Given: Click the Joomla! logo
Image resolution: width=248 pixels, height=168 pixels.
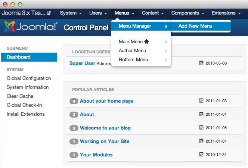Looking at the screenshot, I should pyautogui.click(x=30, y=27).
